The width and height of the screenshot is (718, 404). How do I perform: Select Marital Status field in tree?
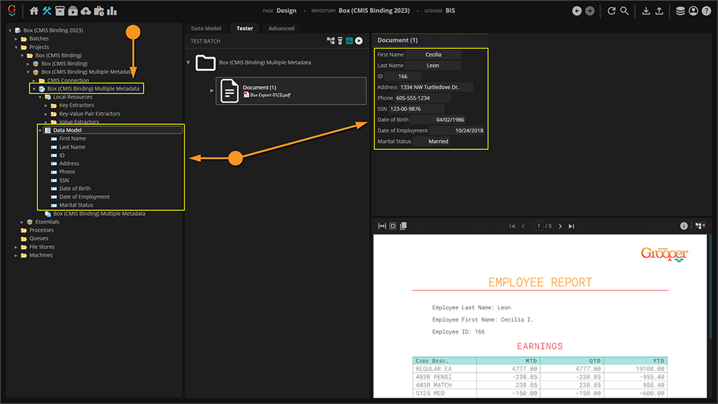[76, 205]
